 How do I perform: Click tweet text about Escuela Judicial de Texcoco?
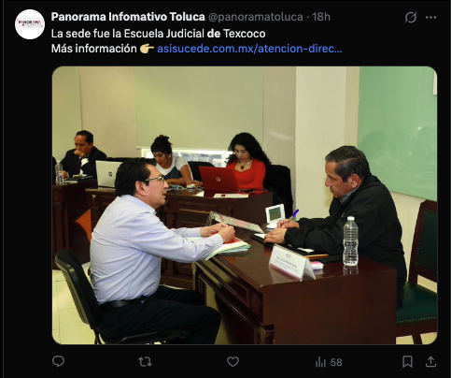click(x=158, y=34)
